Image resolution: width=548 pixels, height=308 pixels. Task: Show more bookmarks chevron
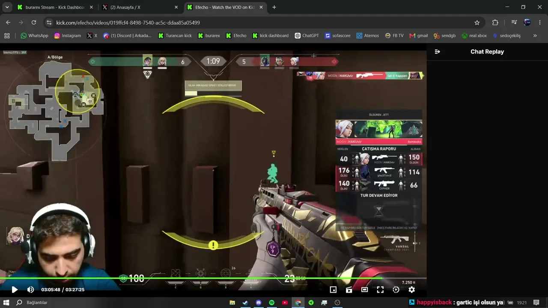pyautogui.click(x=535, y=36)
